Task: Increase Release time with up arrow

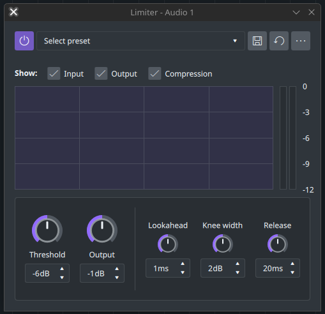Action: pos(292,264)
